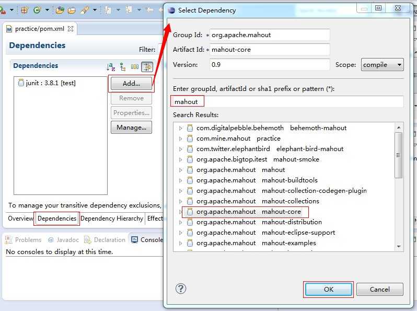Confirm with the OK button
This screenshot has width=417, height=311.
329,289
